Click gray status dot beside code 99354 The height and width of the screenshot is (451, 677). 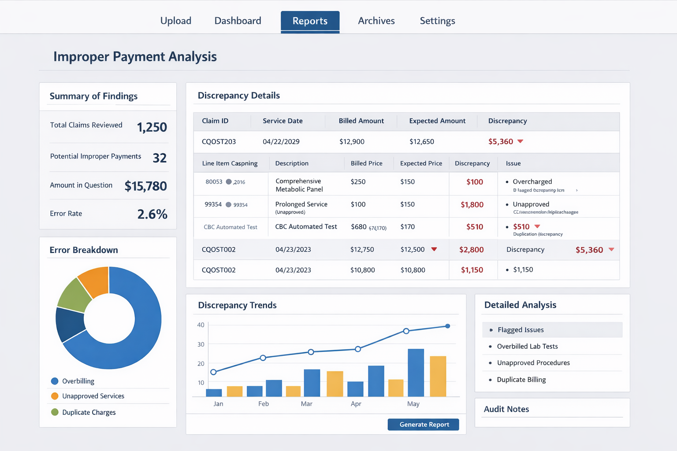228,204
